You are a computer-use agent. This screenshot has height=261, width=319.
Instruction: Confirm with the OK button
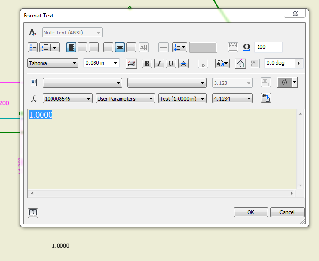click(x=251, y=212)
